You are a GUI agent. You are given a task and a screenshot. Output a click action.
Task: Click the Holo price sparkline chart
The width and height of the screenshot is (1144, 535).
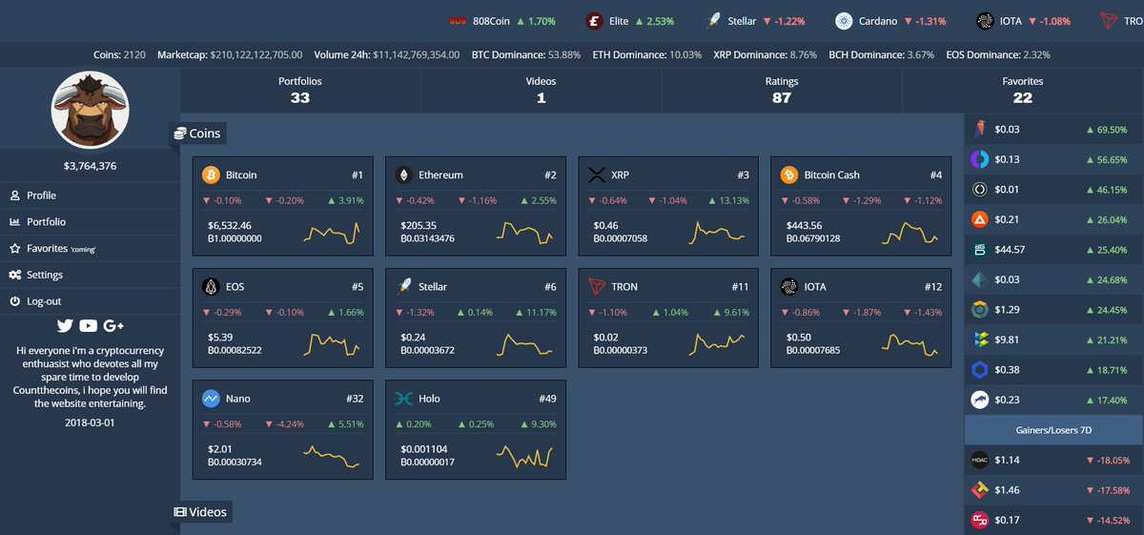524,455
